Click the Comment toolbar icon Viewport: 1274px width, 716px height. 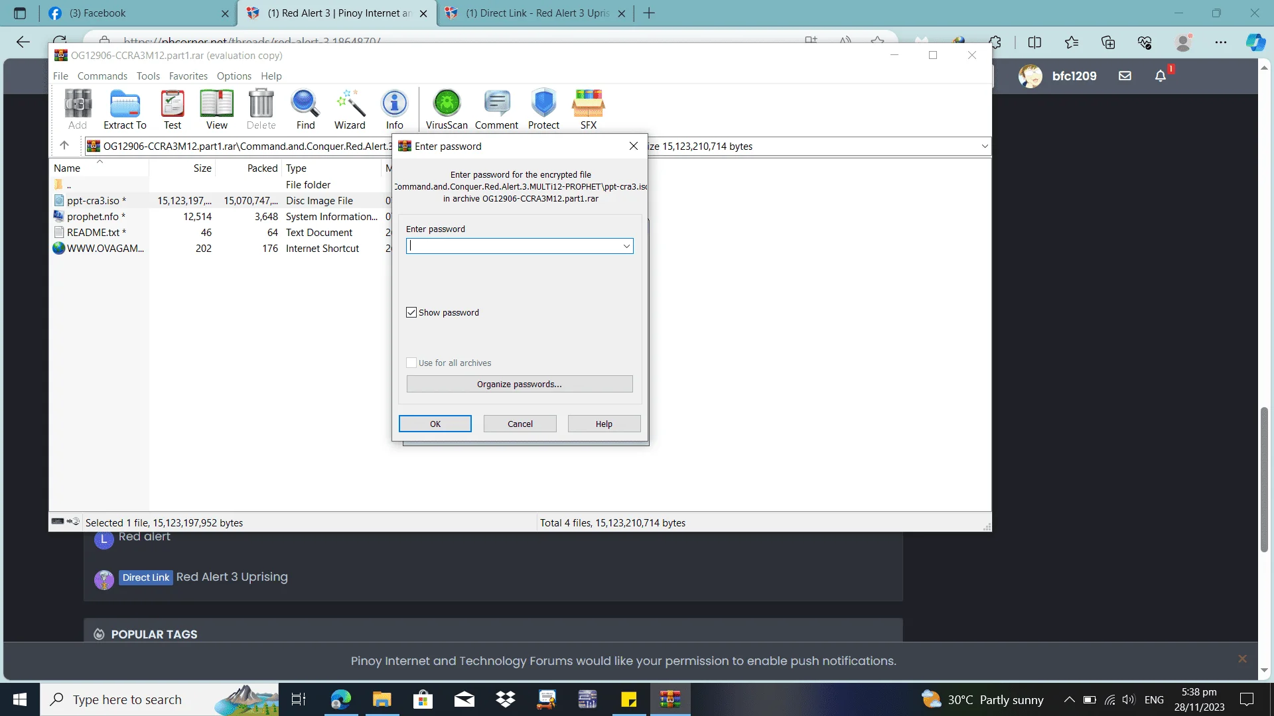tap(496, 109)
